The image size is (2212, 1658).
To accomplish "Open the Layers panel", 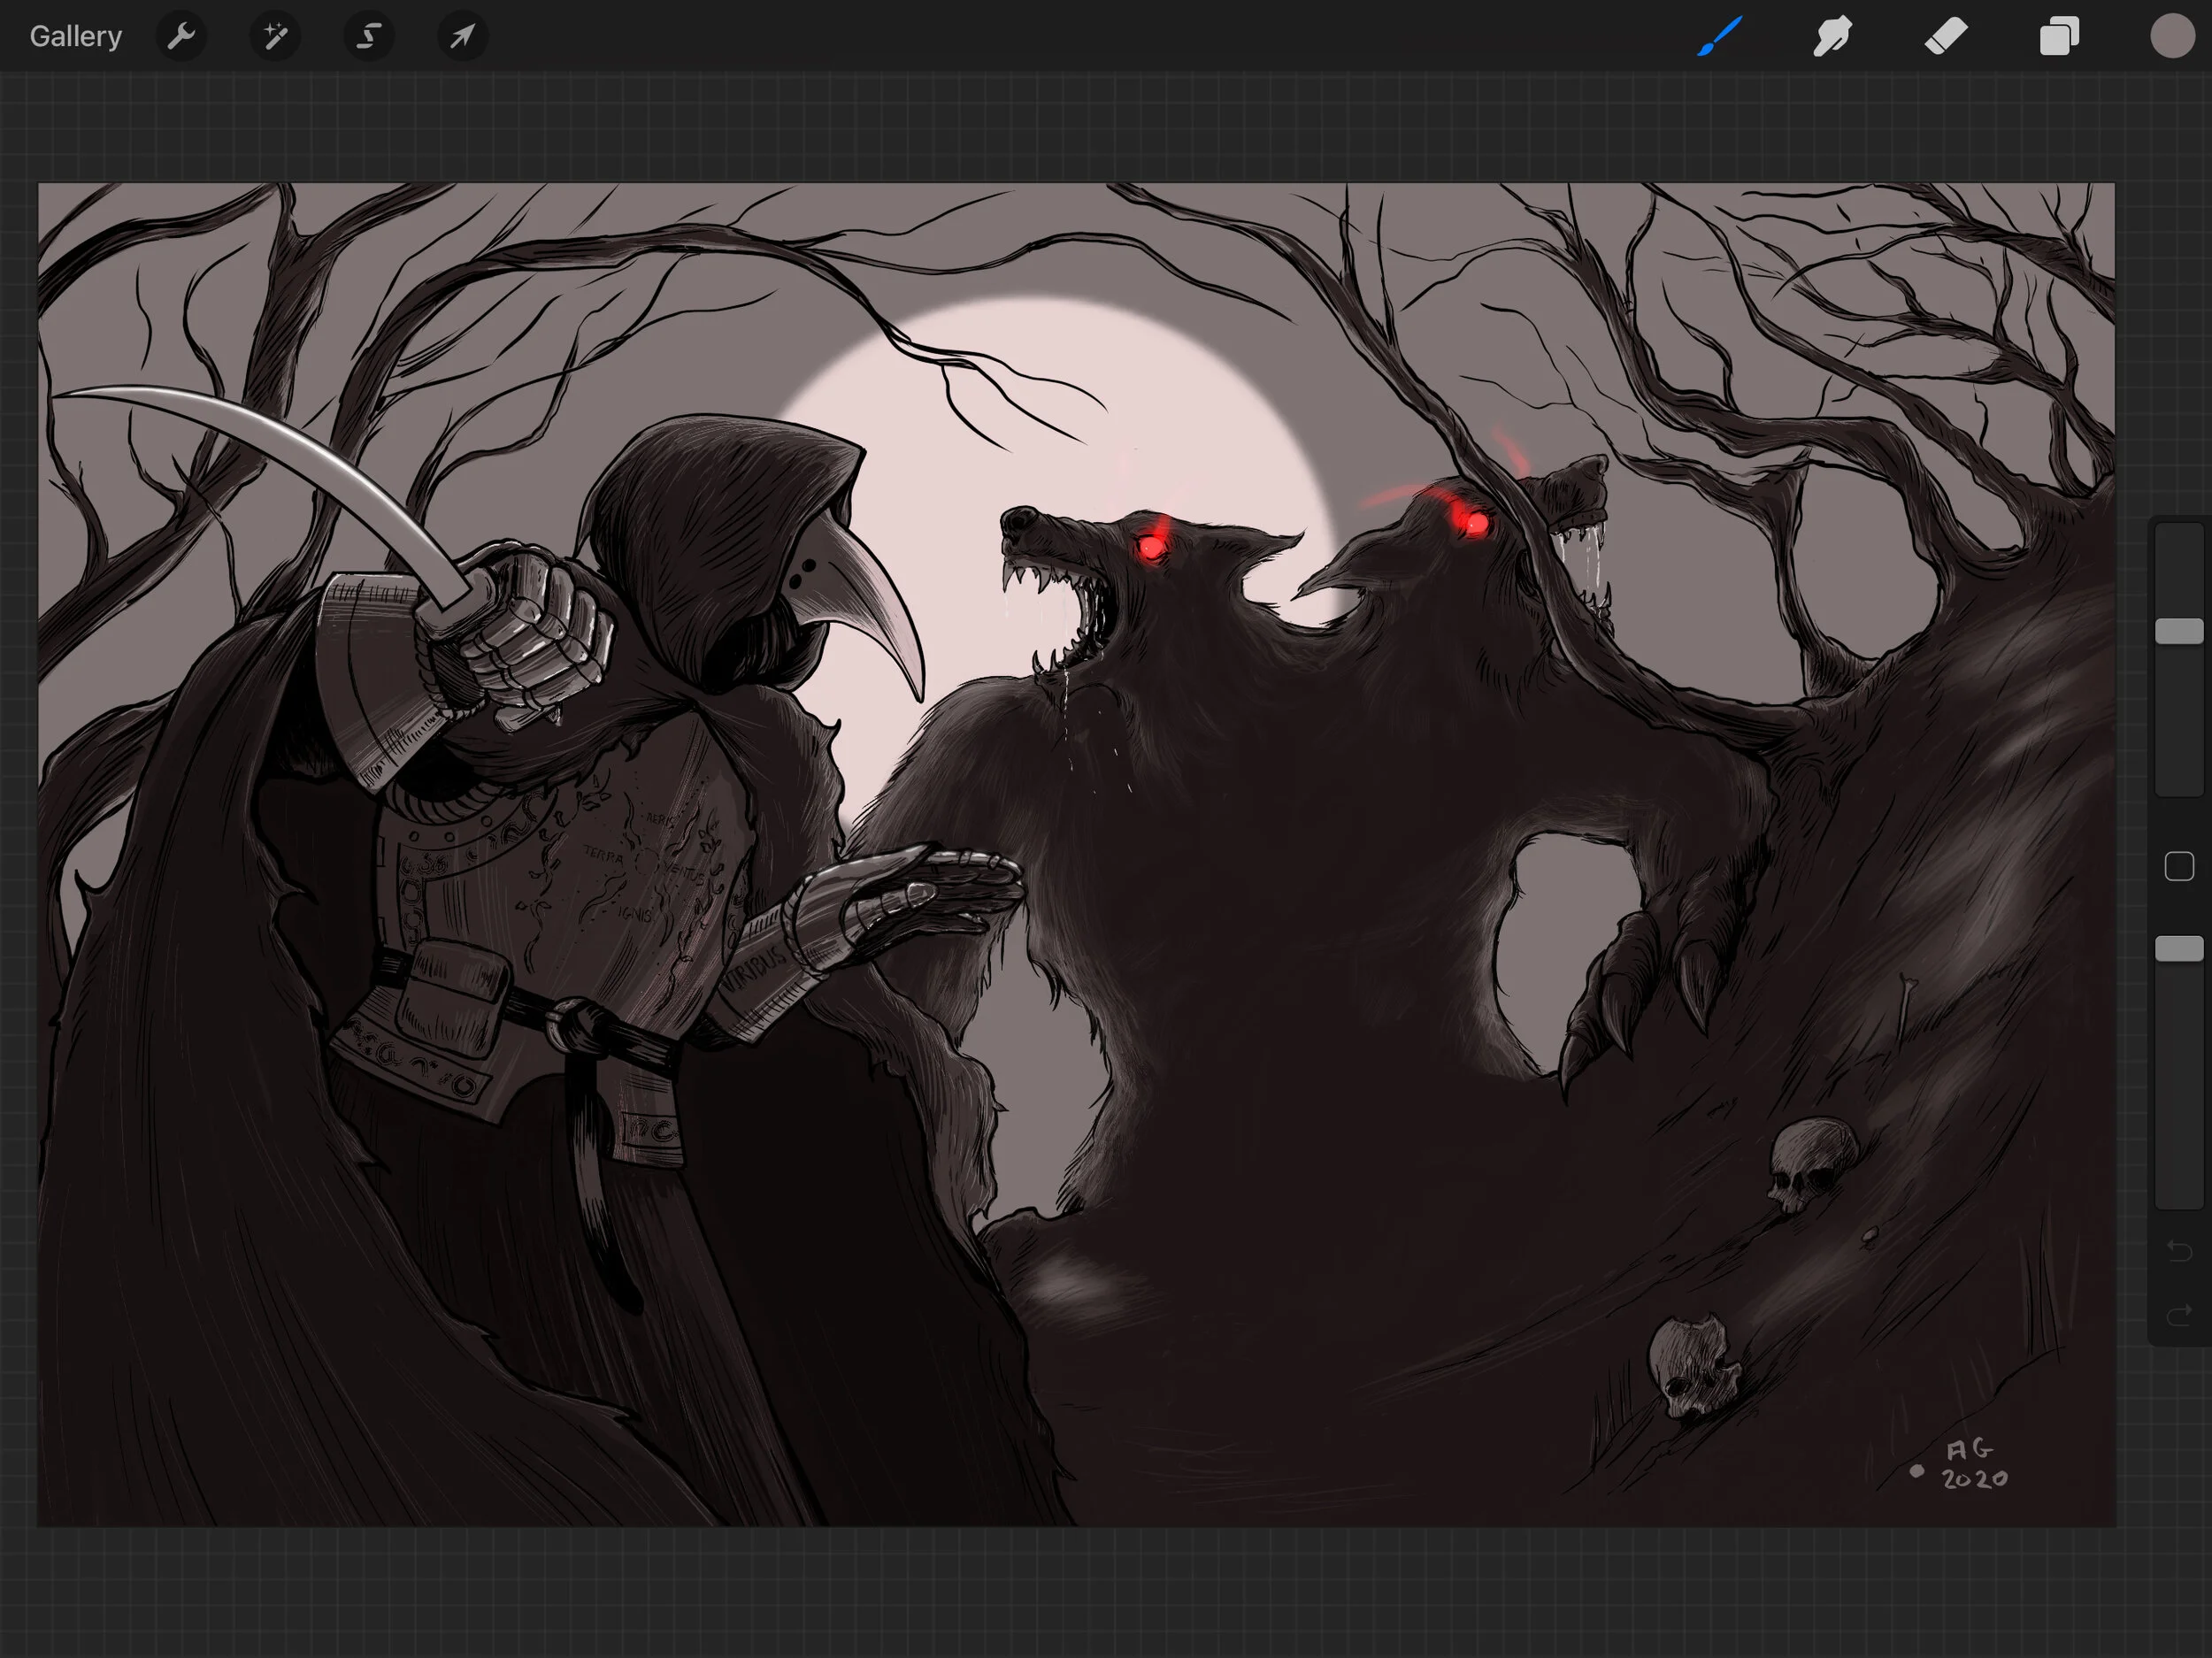I will 2059,37.
